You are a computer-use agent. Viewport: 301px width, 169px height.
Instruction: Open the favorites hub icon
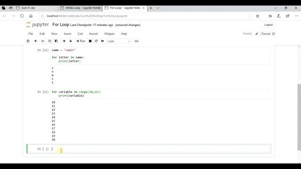270,16
